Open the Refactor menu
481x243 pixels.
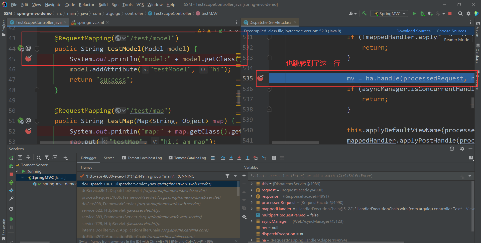pyautogui.click(x=86, y=5)
